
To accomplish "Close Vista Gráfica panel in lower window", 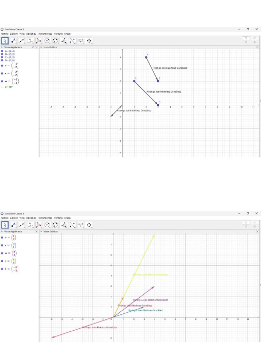I will pyautogui.click(x=258, y=231).
